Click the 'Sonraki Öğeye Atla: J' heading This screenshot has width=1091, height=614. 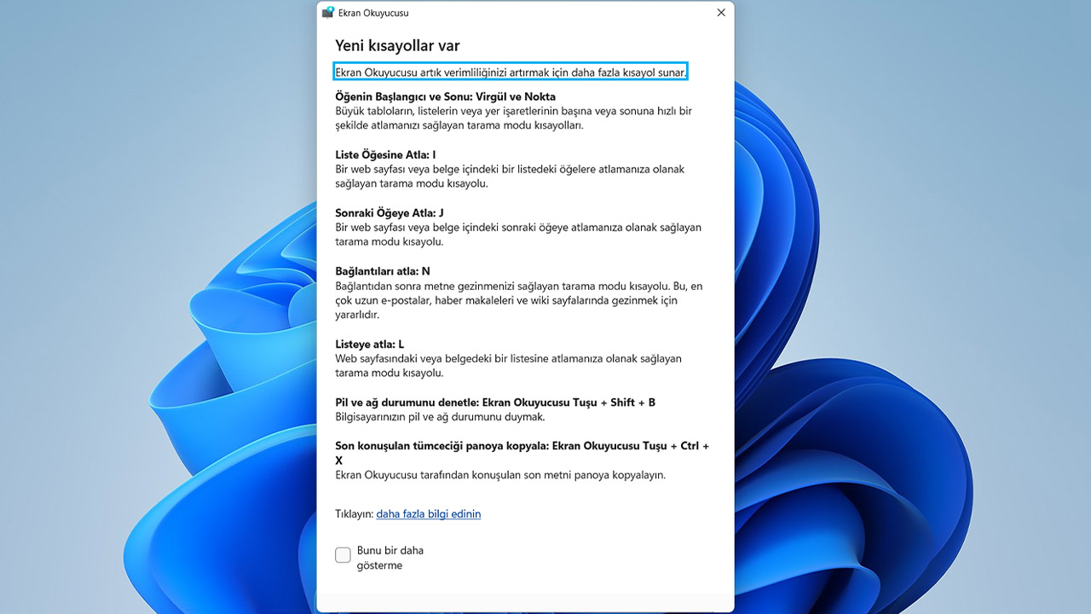[x=390, y=213]
